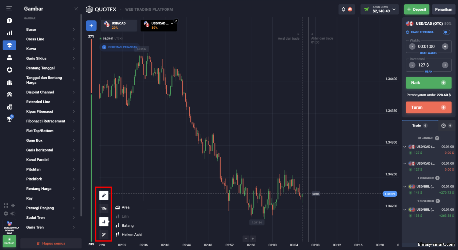Click the pencil drawing tool icon
The image size is (458, 250).
pyautogui.click(x=104, y=195)
